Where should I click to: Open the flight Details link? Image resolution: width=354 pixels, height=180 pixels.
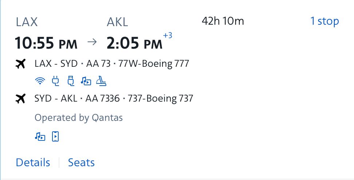coord(33,163)
